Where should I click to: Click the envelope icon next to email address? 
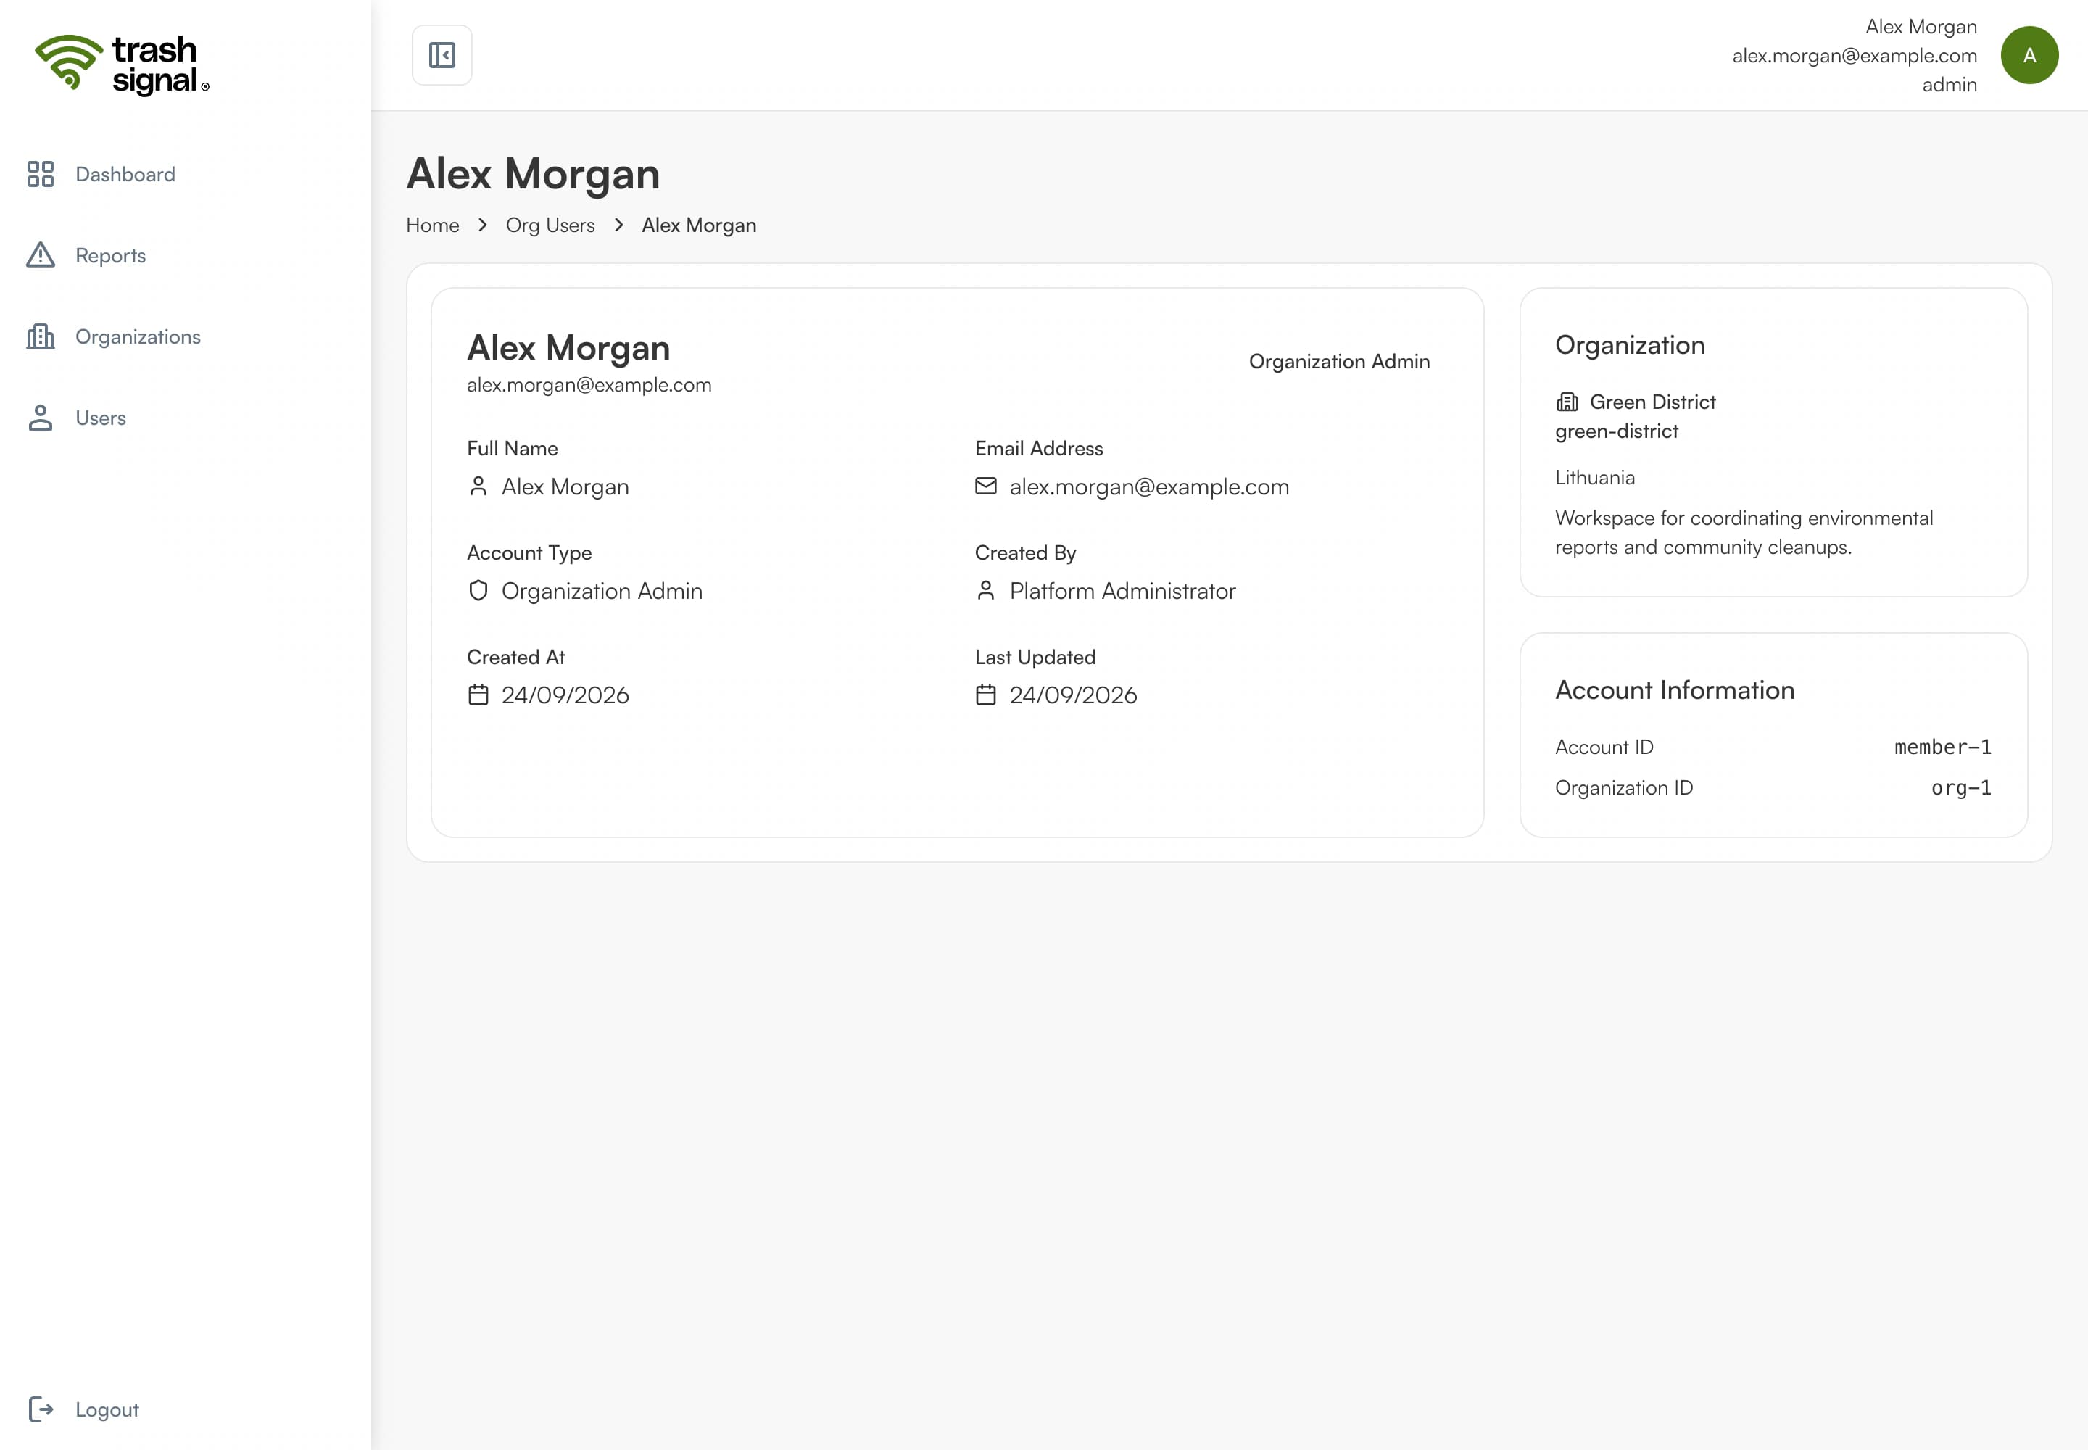coord(986,486)
